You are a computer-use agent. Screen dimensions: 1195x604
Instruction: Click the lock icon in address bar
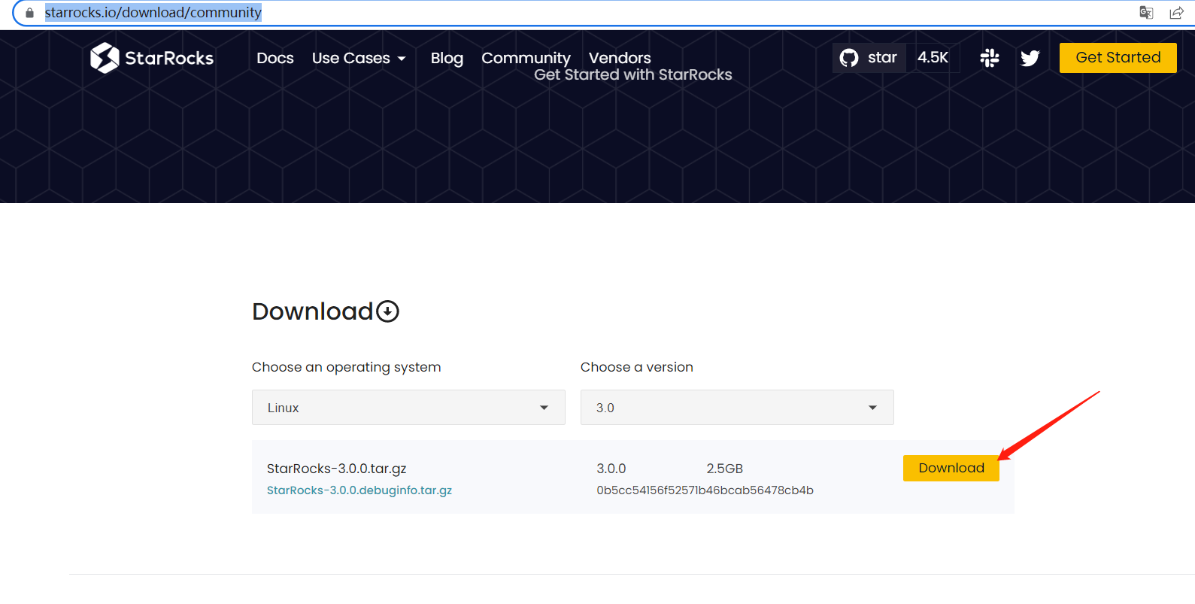pos(29,13)
